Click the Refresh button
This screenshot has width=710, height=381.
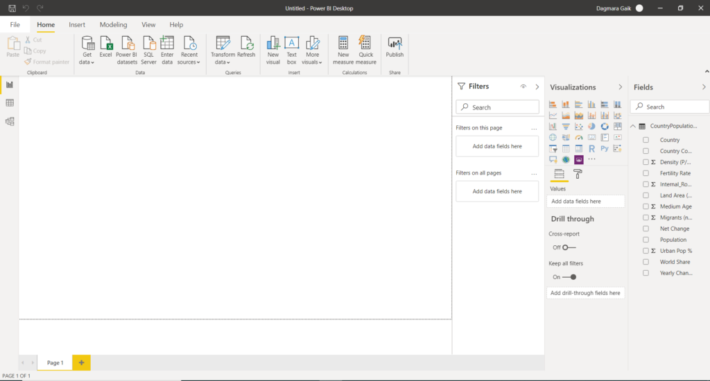point(246,47)
